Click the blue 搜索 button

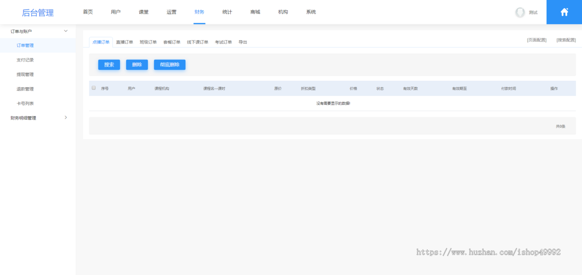[x=109, y=64]
